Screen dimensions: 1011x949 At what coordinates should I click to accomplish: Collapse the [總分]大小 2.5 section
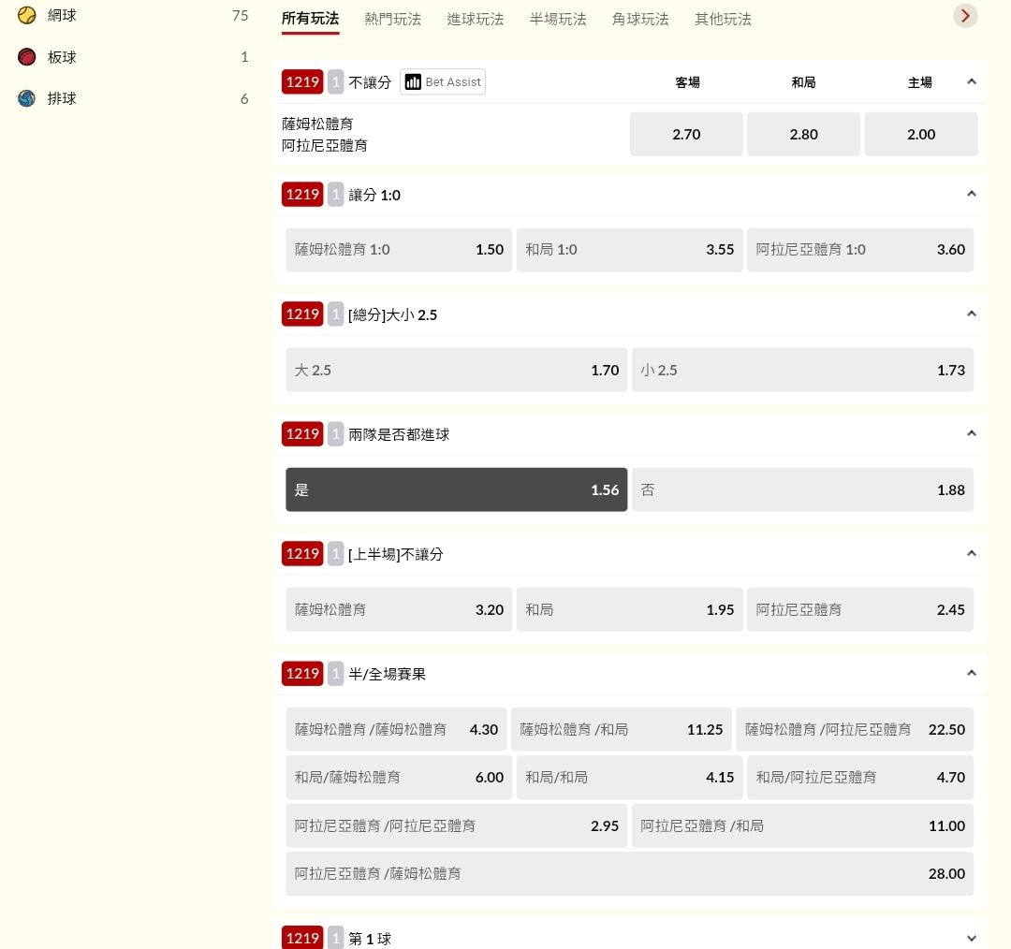(971, 314)
